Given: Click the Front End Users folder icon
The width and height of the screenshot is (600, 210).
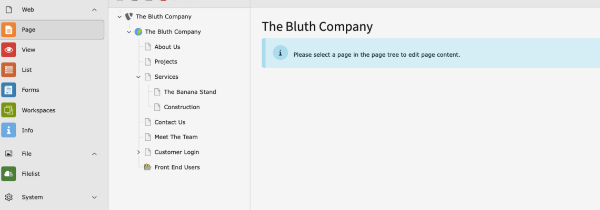Looking at the screenshot, I should point(148,167).
